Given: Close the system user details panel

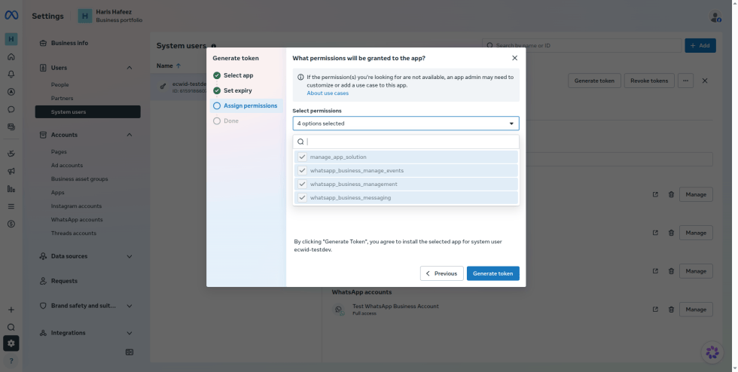Looking at the screenshot, I should click(705, 81).
